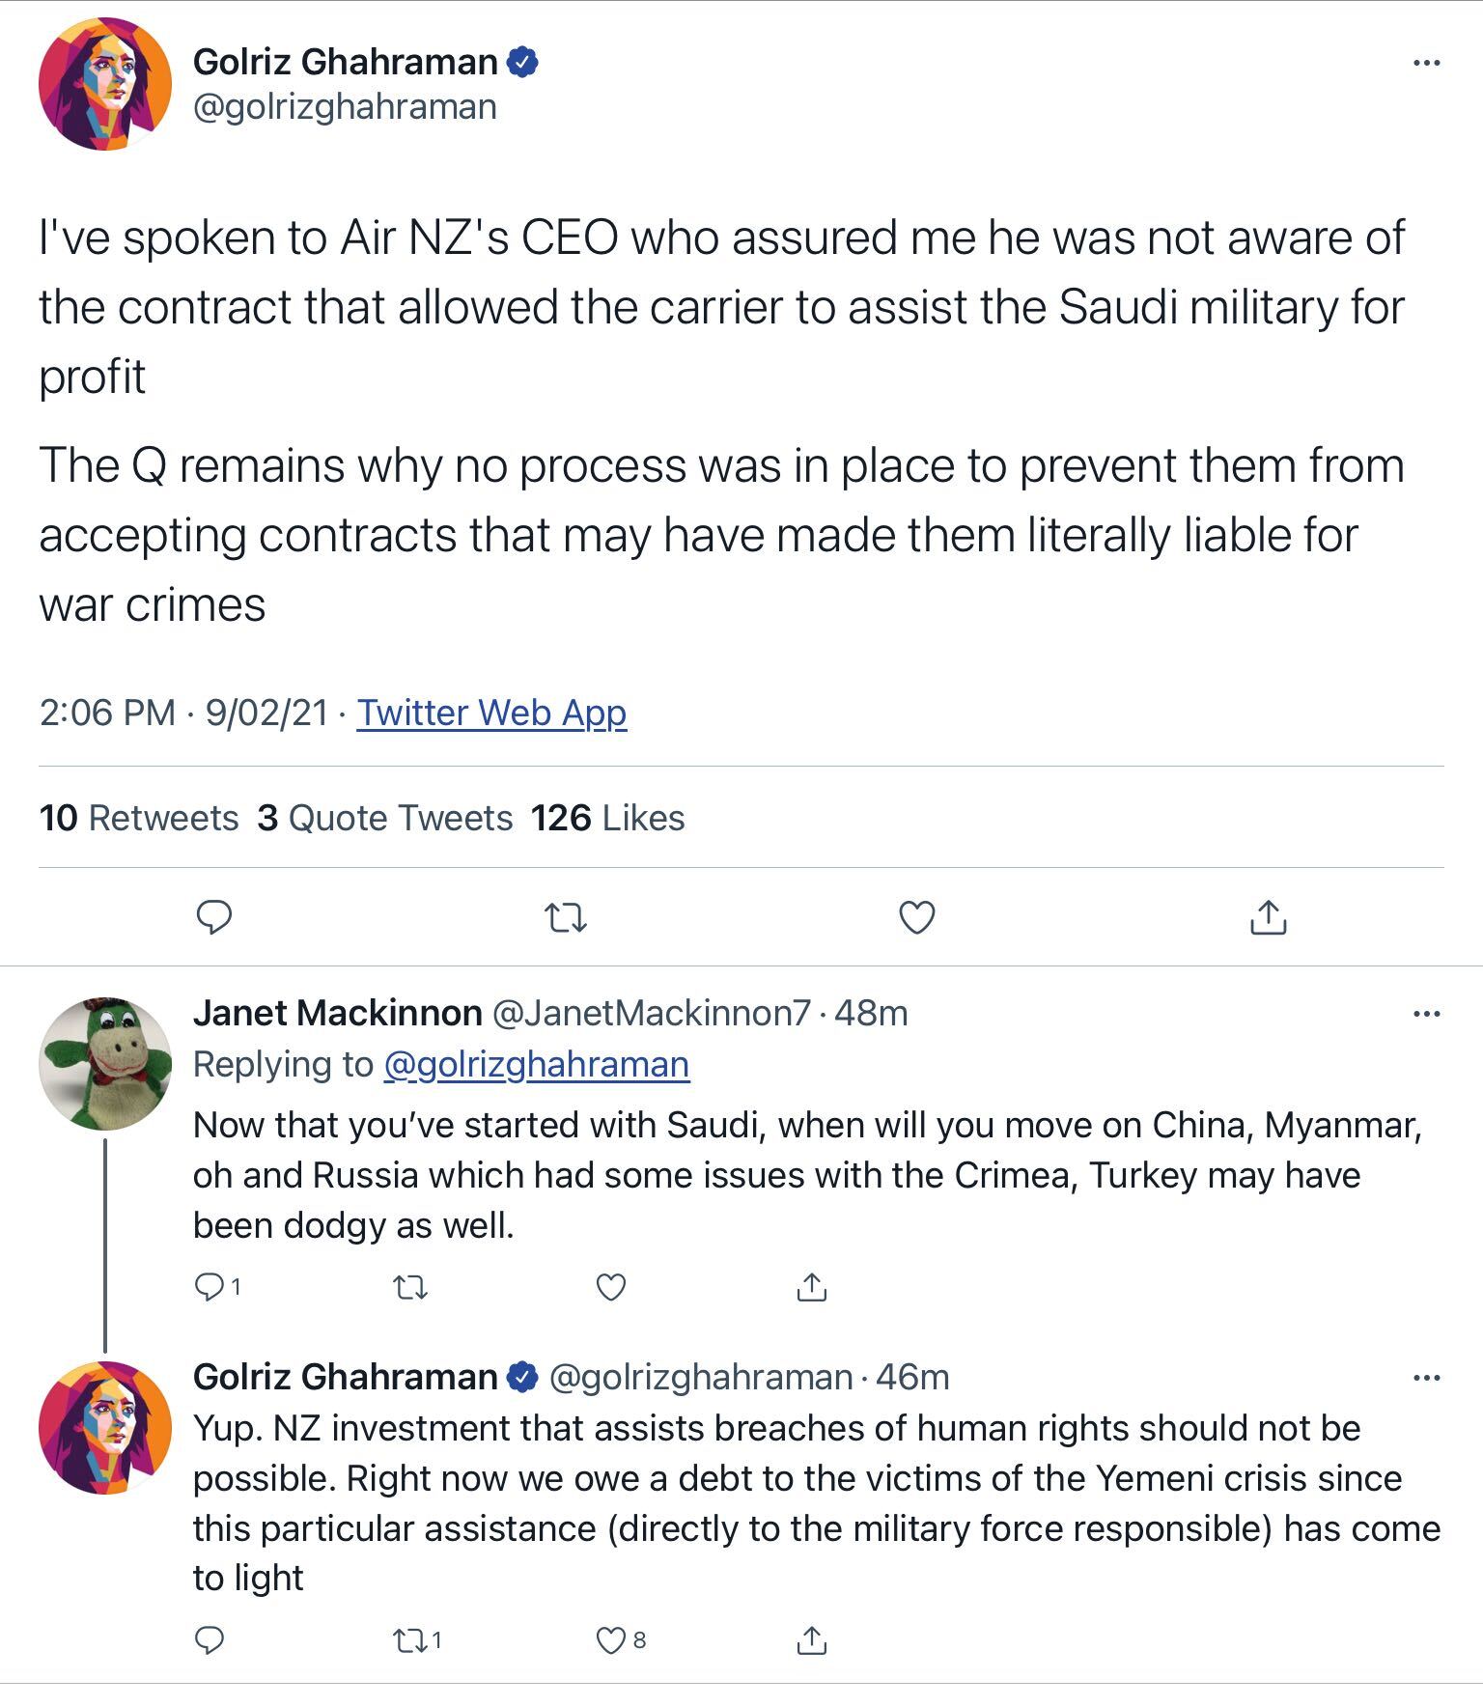The image size is (1483, 1707).
Task: Like Golriz's reply with 8 likes
Action: 611,1639
